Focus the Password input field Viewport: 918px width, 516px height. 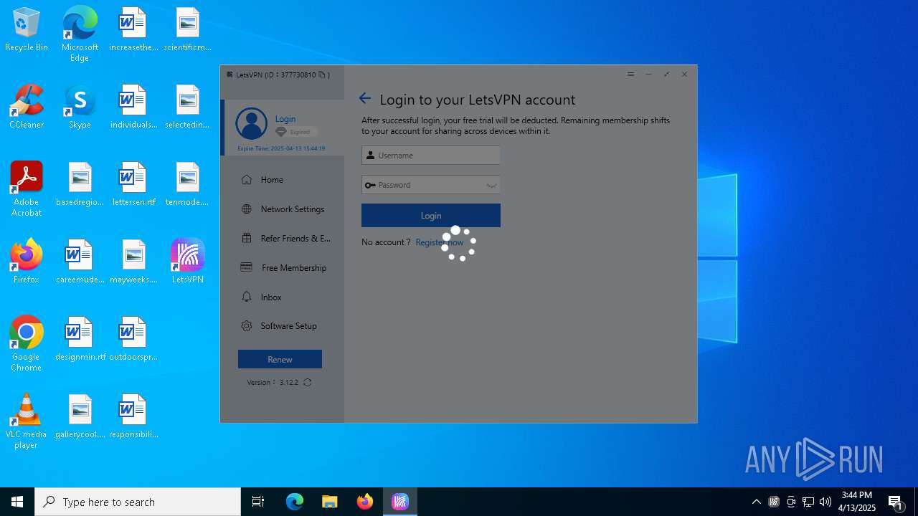(x=431, y=185)
